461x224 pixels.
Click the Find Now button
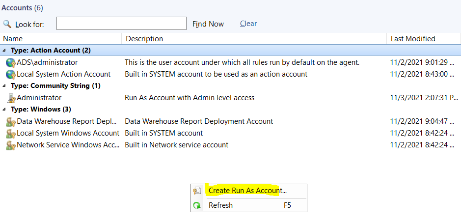(208, 24)
